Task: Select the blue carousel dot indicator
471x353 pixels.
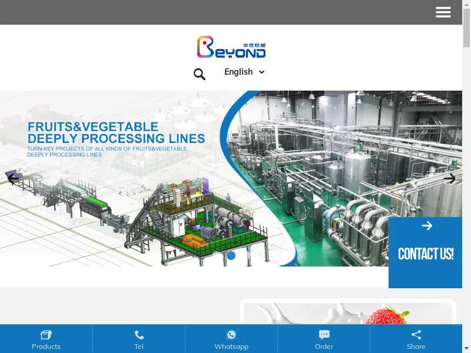Action: pyautogui.click(x=231, y=255)
